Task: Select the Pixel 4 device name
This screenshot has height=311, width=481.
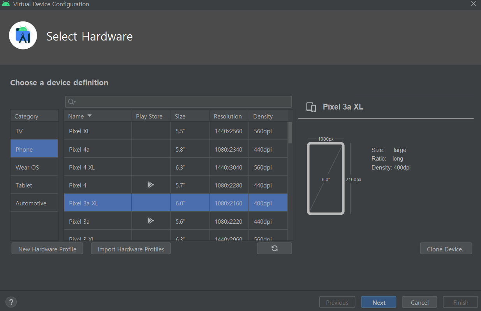Action: 78,185
